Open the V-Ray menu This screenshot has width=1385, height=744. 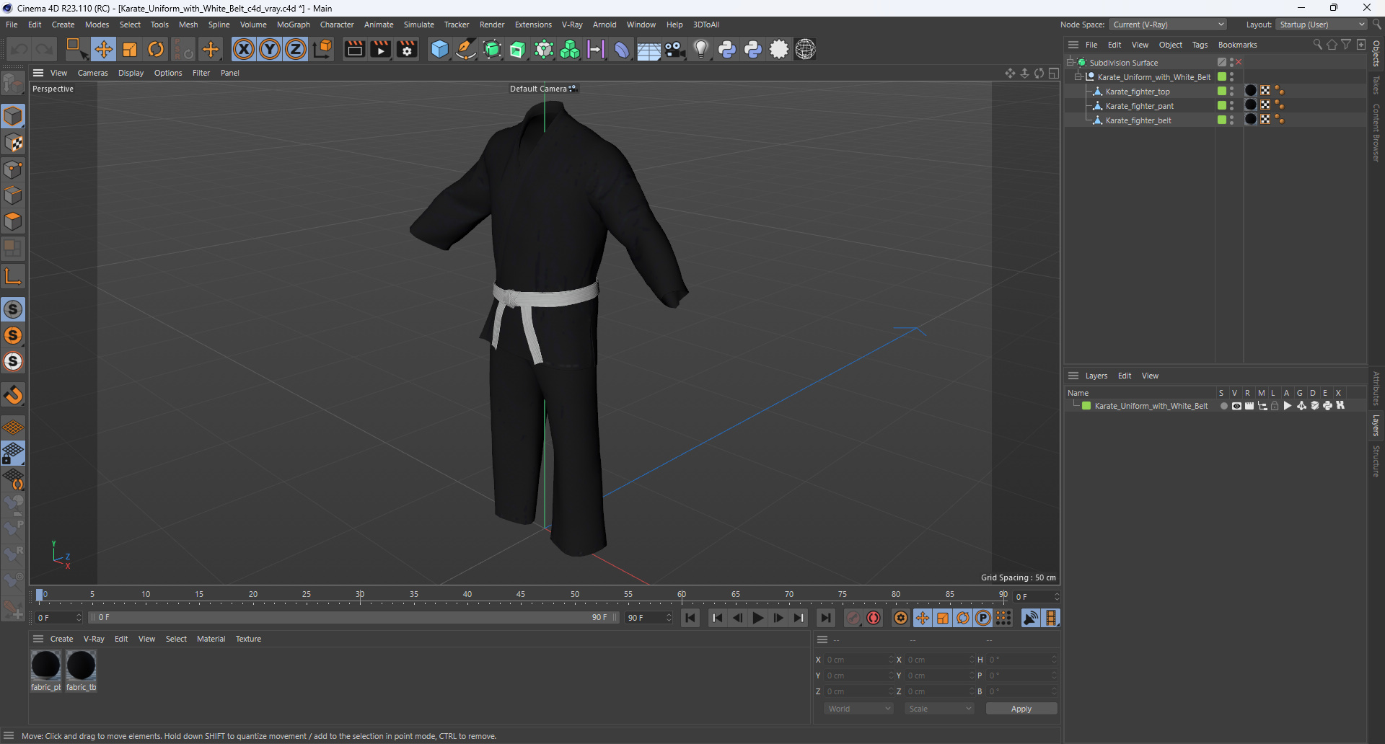coord(572,25)
